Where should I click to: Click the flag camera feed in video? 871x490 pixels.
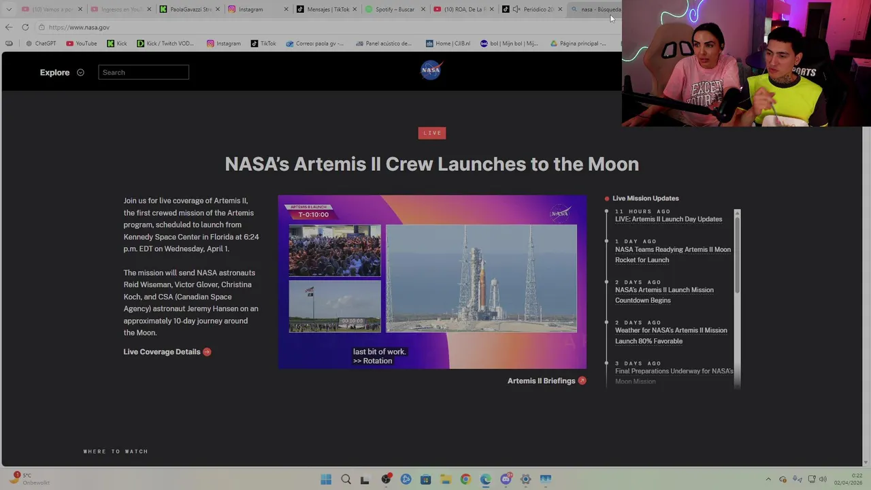tap(335, 306)
